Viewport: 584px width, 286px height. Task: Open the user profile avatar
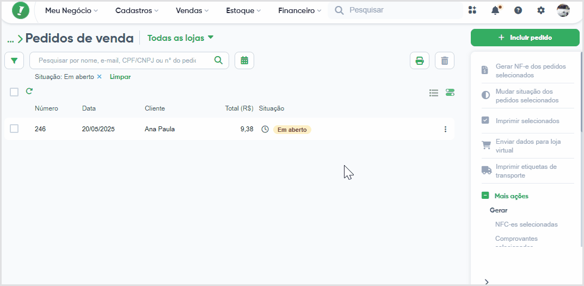point(563,10)
